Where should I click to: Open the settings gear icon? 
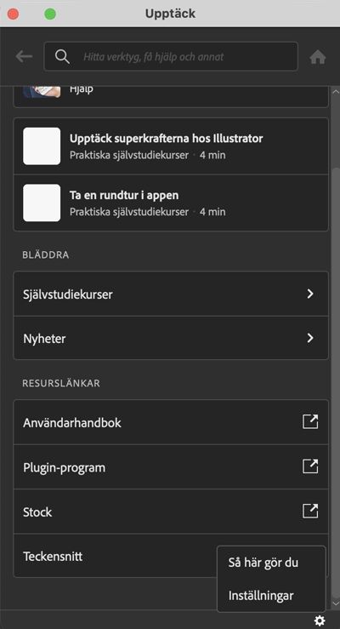pos(320,621)
